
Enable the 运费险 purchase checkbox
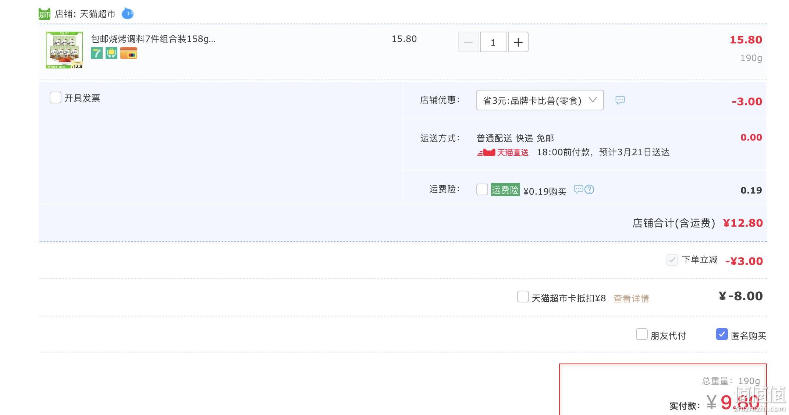tap(482, 189)
